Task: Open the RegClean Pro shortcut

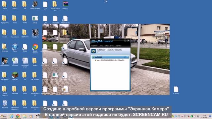Action: coord(65,19)
